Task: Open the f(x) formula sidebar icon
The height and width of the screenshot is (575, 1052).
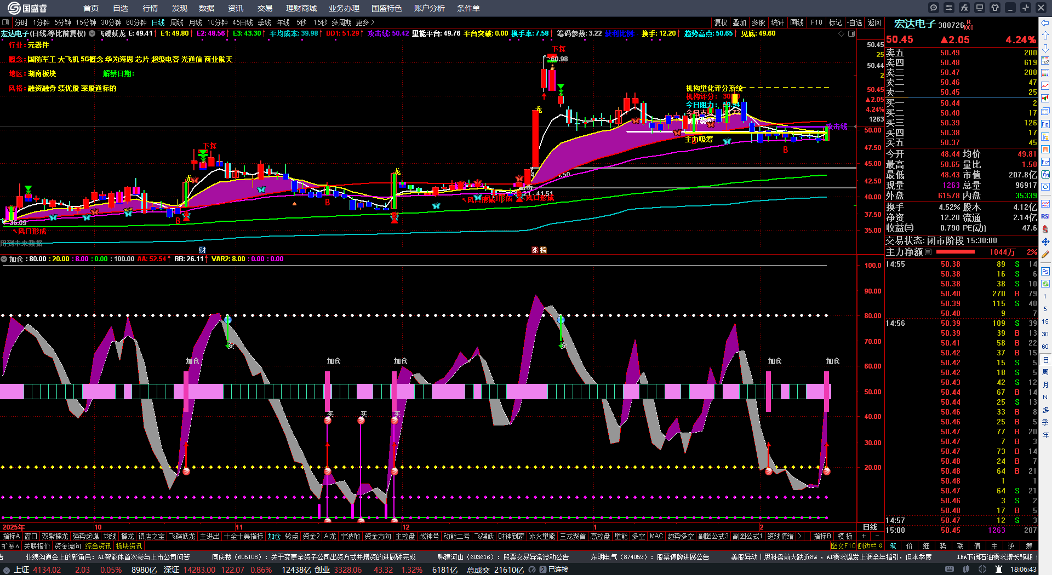Action: (x=1045, y=175)
